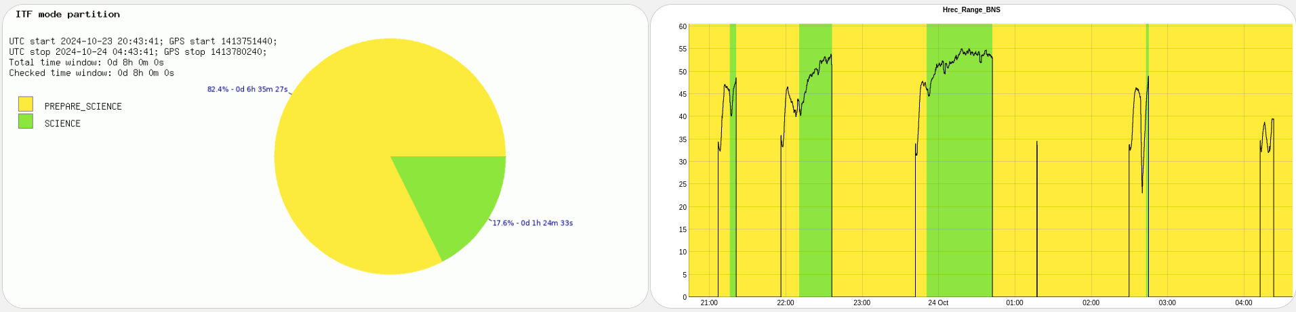Click the 21:00 x-axis tick label
This screenshot has height=312, width=1296.
(x=709, y=303)
